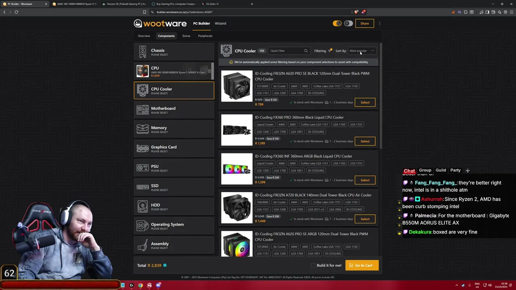Click the CPU Cooler header fan icon

(x=226, y=51)
